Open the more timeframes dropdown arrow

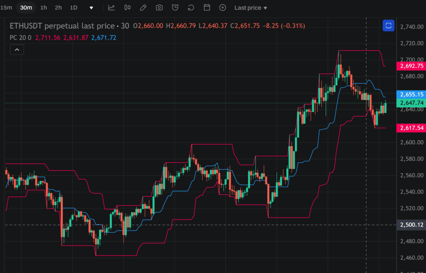92,8
